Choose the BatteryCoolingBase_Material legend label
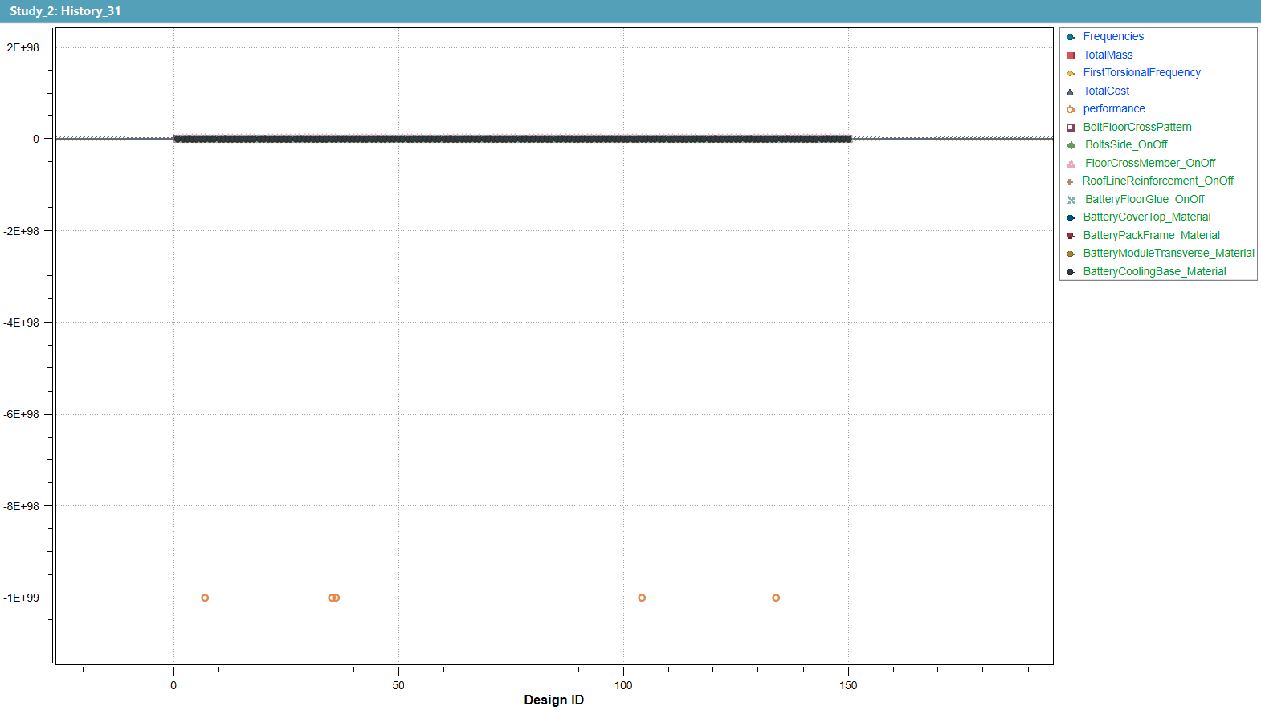The image size is (1261, 710). (1155, 271)
